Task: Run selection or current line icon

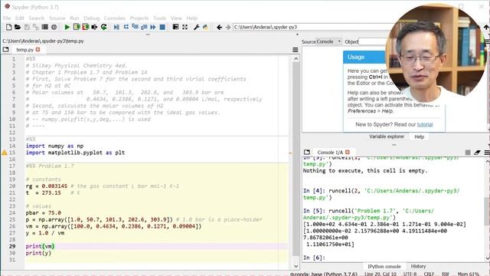Action: [94, 28]
